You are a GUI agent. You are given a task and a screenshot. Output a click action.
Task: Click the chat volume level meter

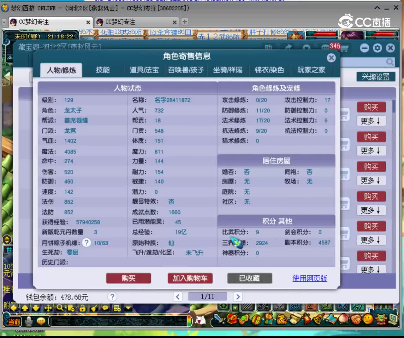189,321
